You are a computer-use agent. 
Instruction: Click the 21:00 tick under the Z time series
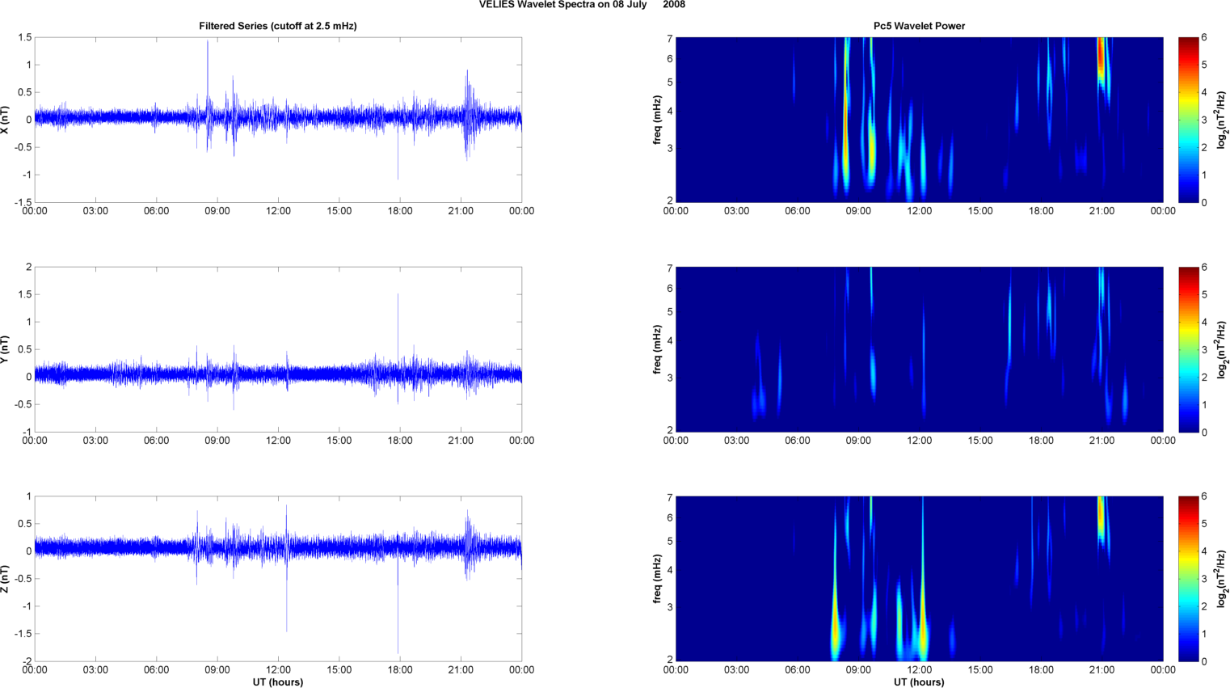(461, 670)
